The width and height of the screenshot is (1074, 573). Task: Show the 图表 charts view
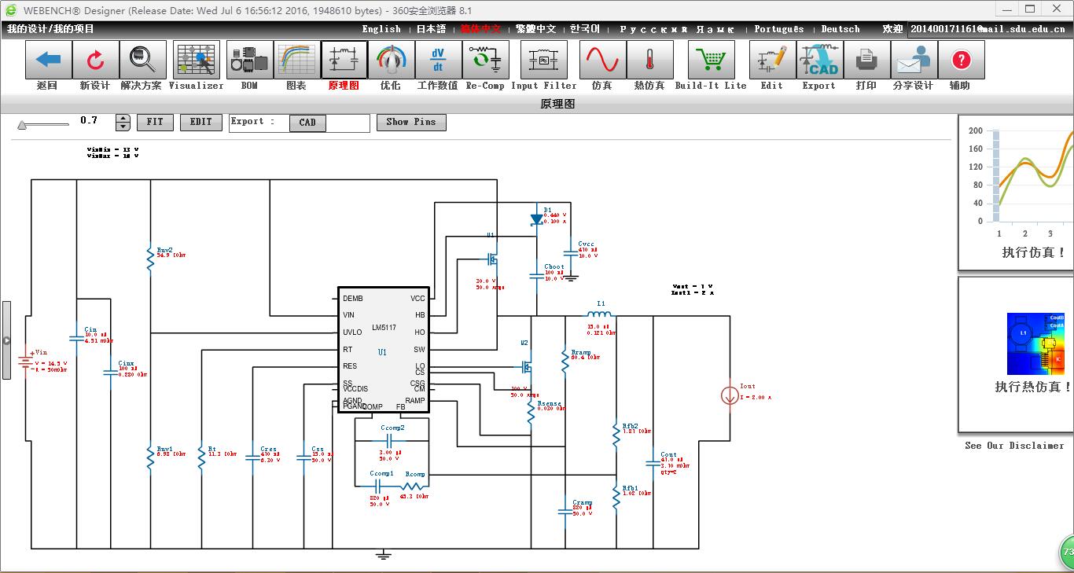(296, 60)
